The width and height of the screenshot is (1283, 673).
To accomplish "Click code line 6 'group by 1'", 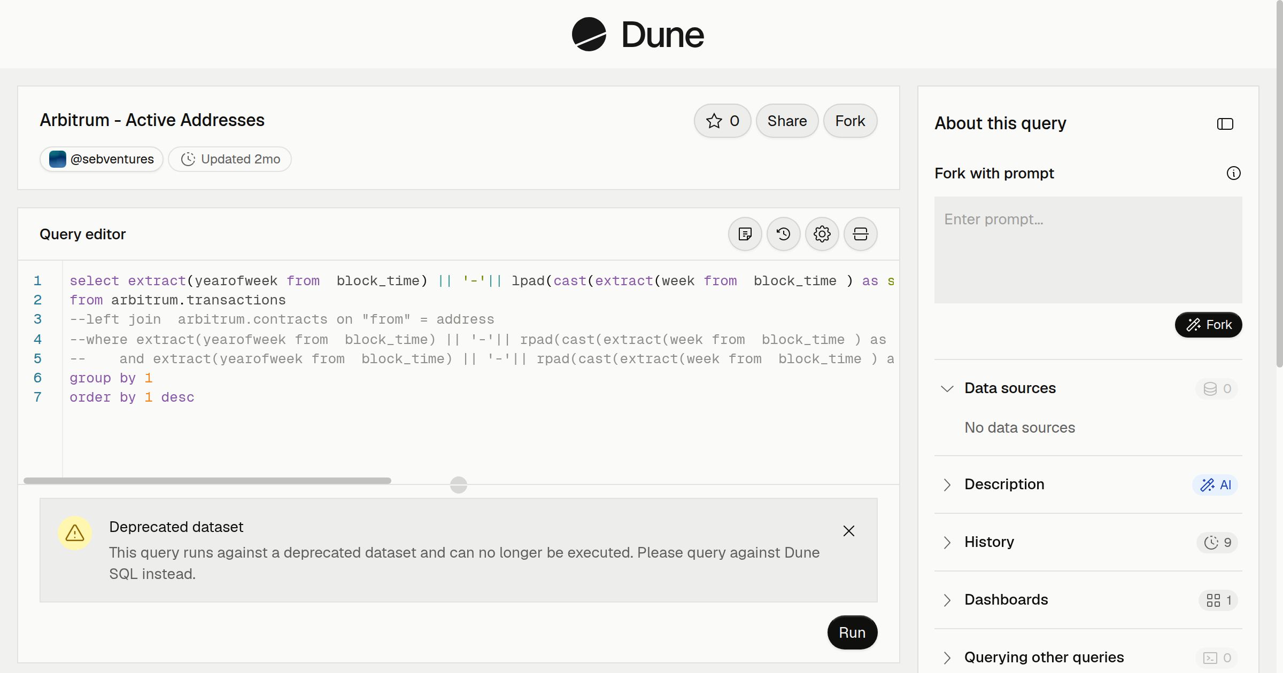I will click(x=111, y=378).
